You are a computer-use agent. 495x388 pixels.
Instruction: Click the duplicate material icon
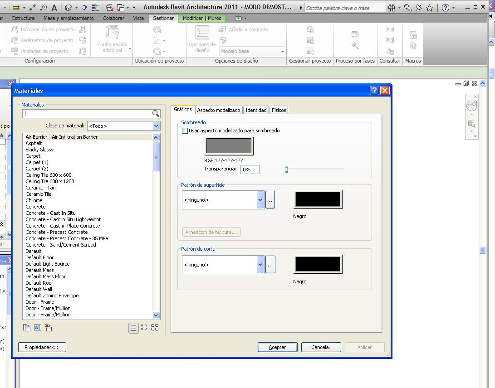click(x=27, y=328)
